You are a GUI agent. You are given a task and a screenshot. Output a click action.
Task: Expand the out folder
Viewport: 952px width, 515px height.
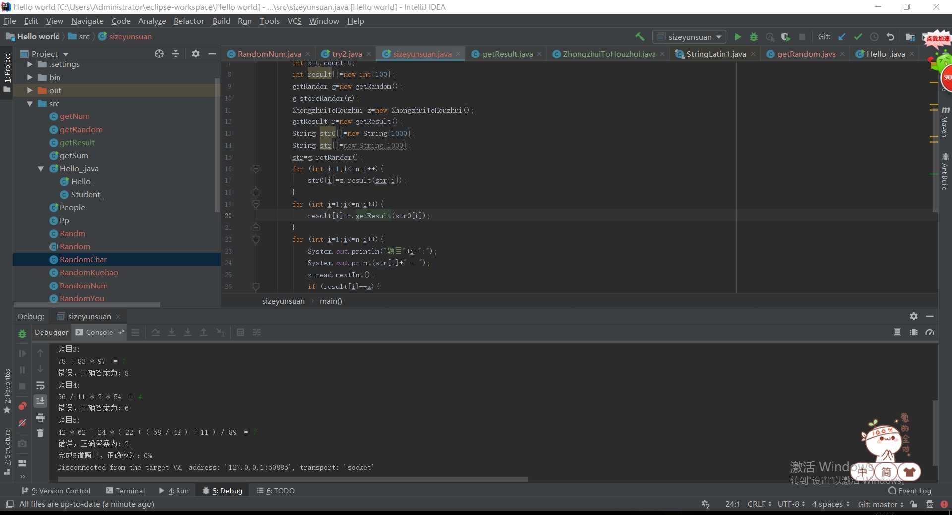[x=30, y=90]
